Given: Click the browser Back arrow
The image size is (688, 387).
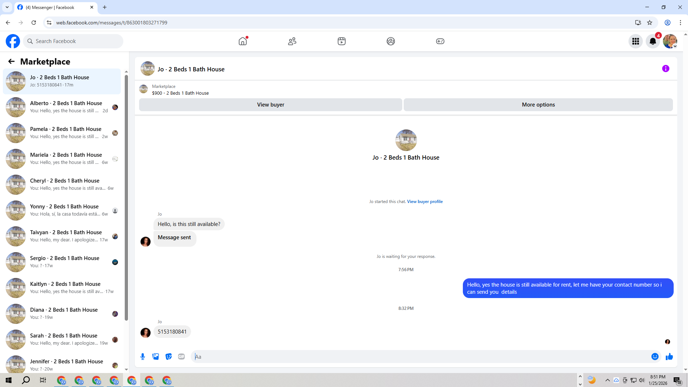Looking at the screenshot, I should (x=8, y=23).
